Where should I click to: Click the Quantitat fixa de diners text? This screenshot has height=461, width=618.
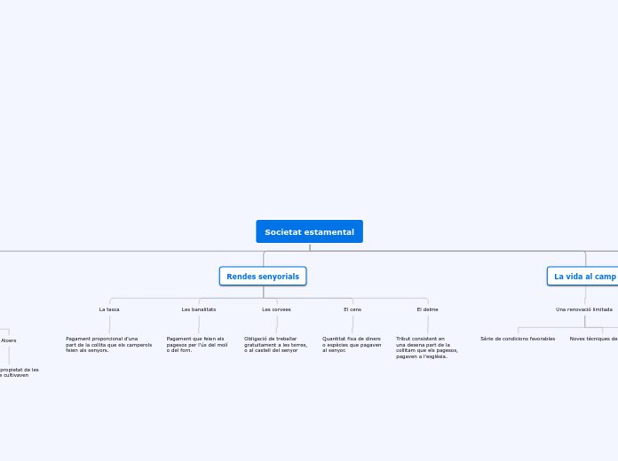352,345
